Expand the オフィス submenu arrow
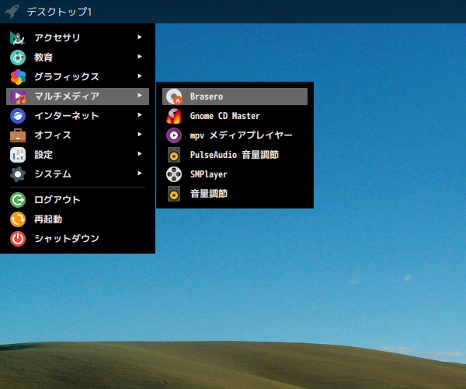 point(140,135)
